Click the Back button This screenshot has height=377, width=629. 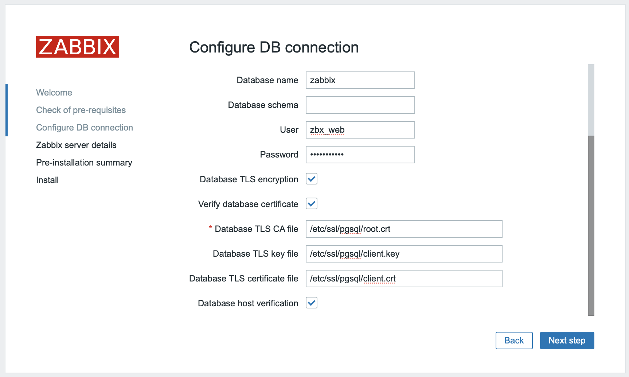(514, 340)
